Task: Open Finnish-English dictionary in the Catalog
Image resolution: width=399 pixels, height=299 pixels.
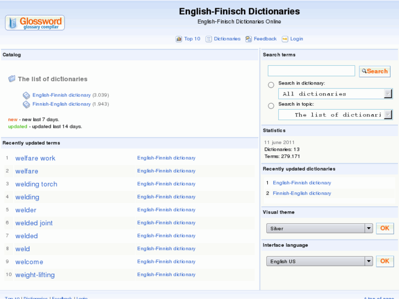Action: 61,104
